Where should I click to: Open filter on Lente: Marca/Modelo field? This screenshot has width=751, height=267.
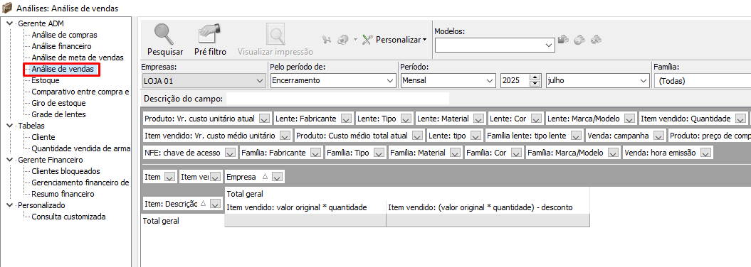coord(630,119)
